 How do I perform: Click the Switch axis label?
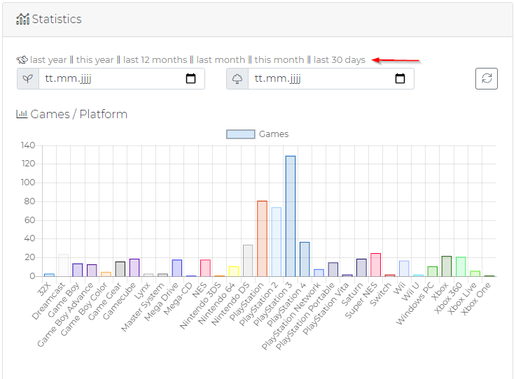coord(380,294)
